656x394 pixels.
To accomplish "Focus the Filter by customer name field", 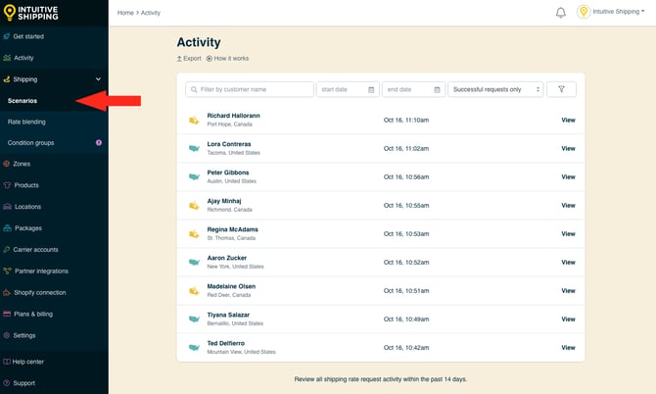I will [x=250, y=89].
